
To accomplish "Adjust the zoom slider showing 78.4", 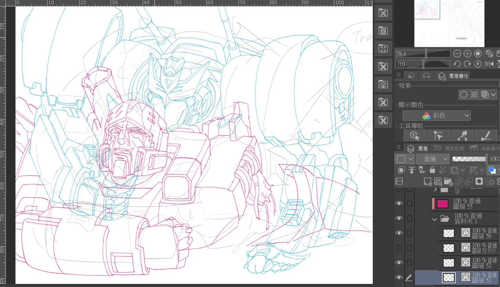I will click(x=423, y=54).
